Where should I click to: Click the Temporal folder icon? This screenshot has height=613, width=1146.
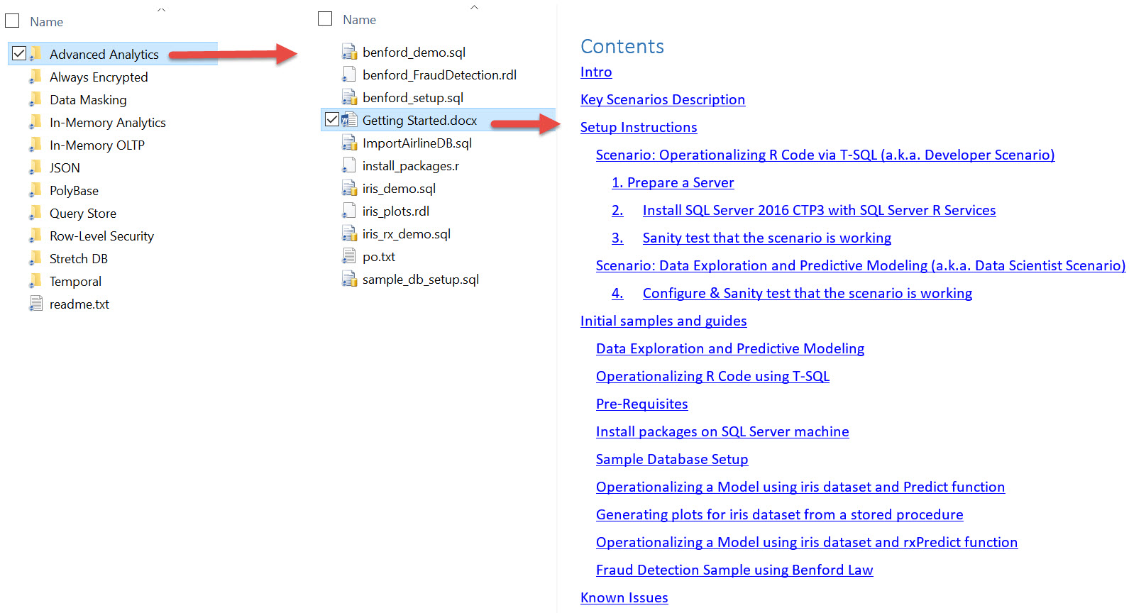tap(35, 281)
